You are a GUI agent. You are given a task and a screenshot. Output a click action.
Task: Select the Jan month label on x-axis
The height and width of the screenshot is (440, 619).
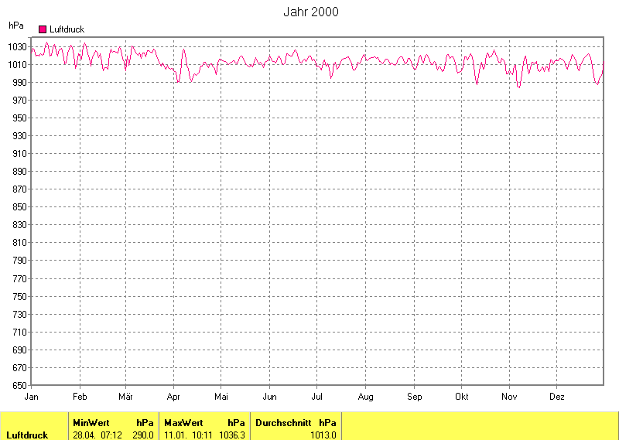32,397
